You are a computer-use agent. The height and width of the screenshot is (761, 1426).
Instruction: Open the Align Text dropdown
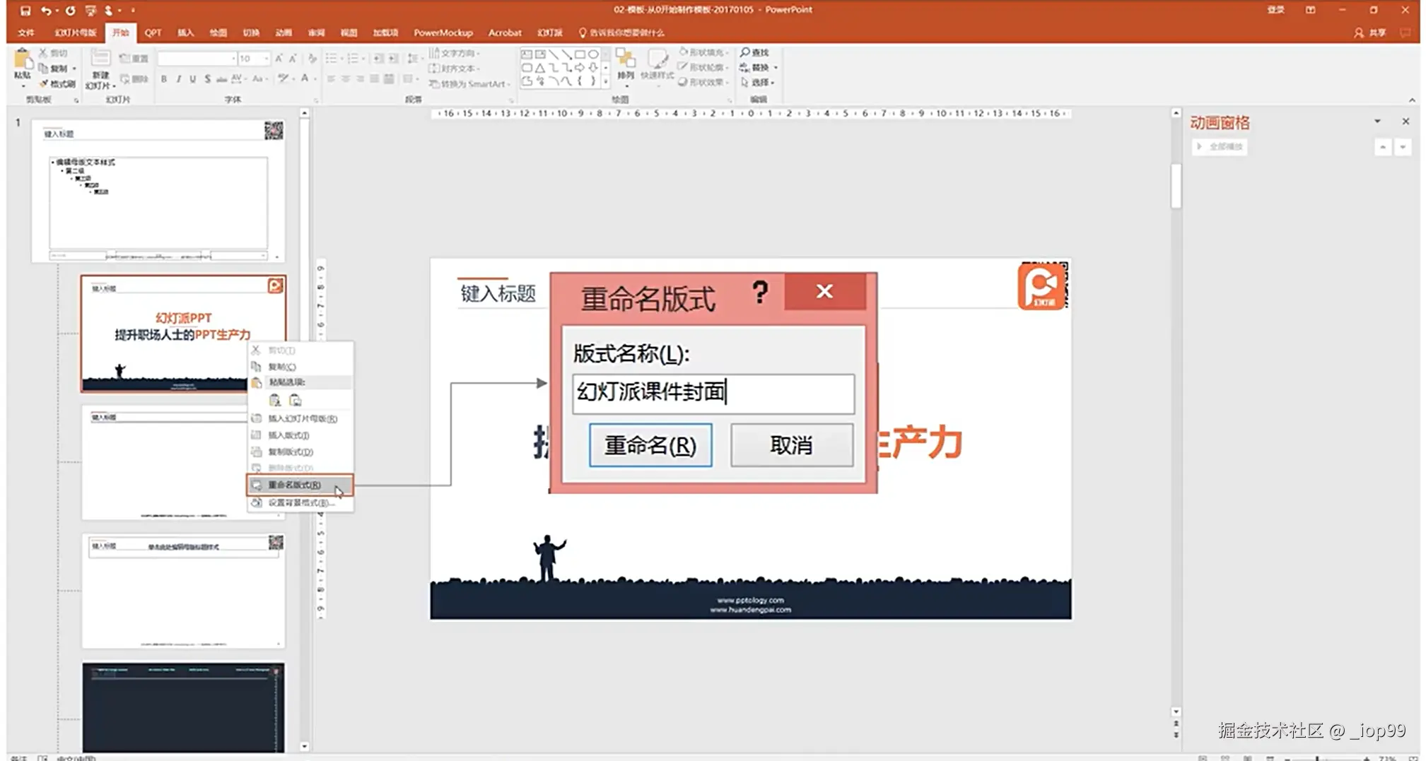(455, 69)
